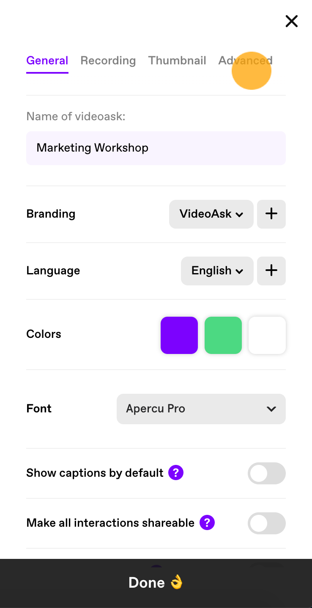Screen dimensions: 312x608
Task: Switch to the Thumbnail tab
Action: coord(177,61)
